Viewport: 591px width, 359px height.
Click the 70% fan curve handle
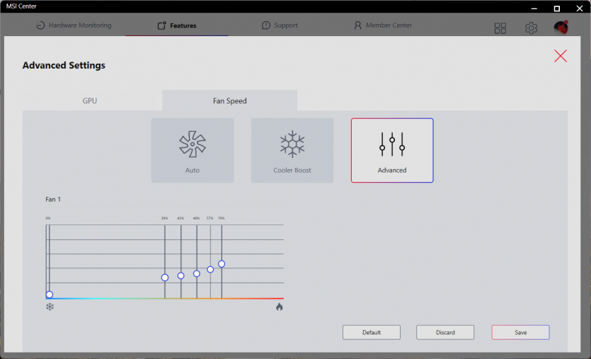[222, 263]
